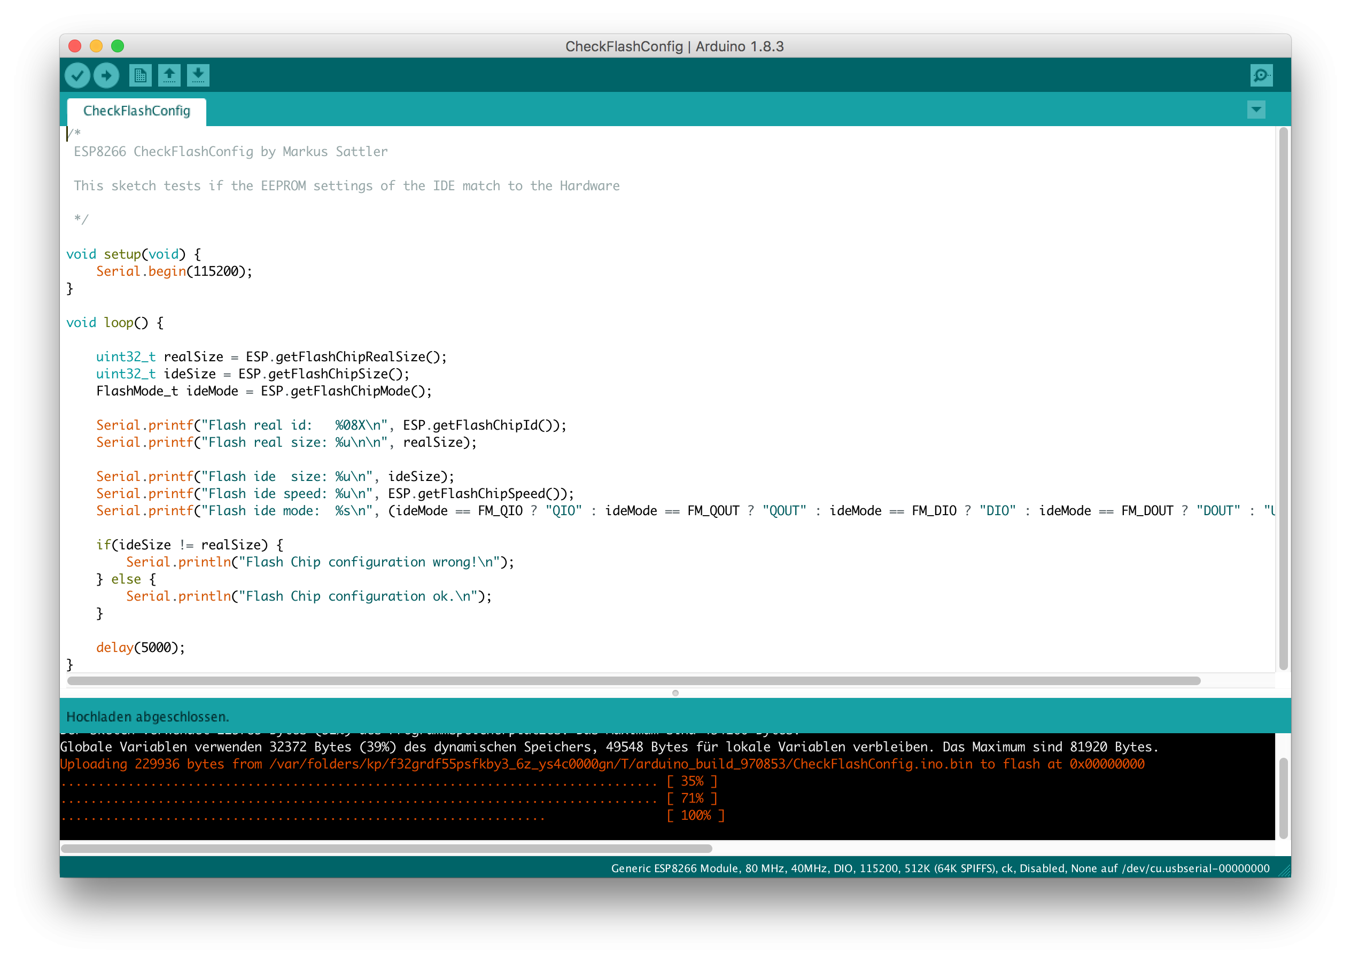Image resolution: width=1351 pixels, height=963 pixels.
Task: Click the delay(5000) line in editor
Action: click(141, 648)
